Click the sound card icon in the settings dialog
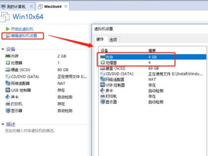 point(102,90)
